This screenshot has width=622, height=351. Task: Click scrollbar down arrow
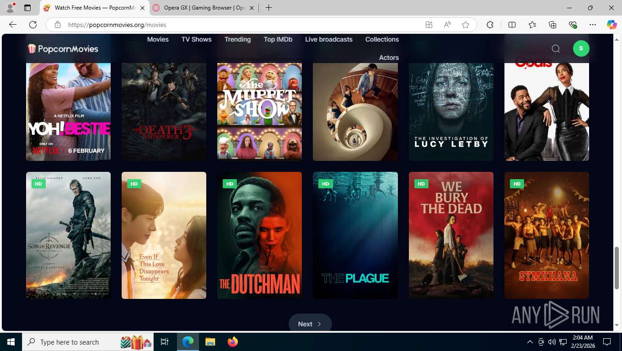[x=617, y=325]
